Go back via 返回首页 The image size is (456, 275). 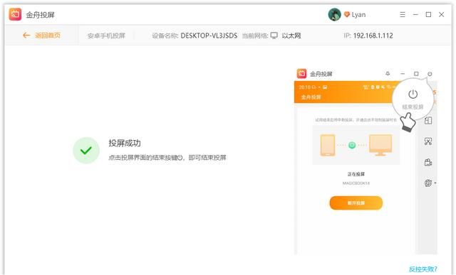(x=41, y=36)
